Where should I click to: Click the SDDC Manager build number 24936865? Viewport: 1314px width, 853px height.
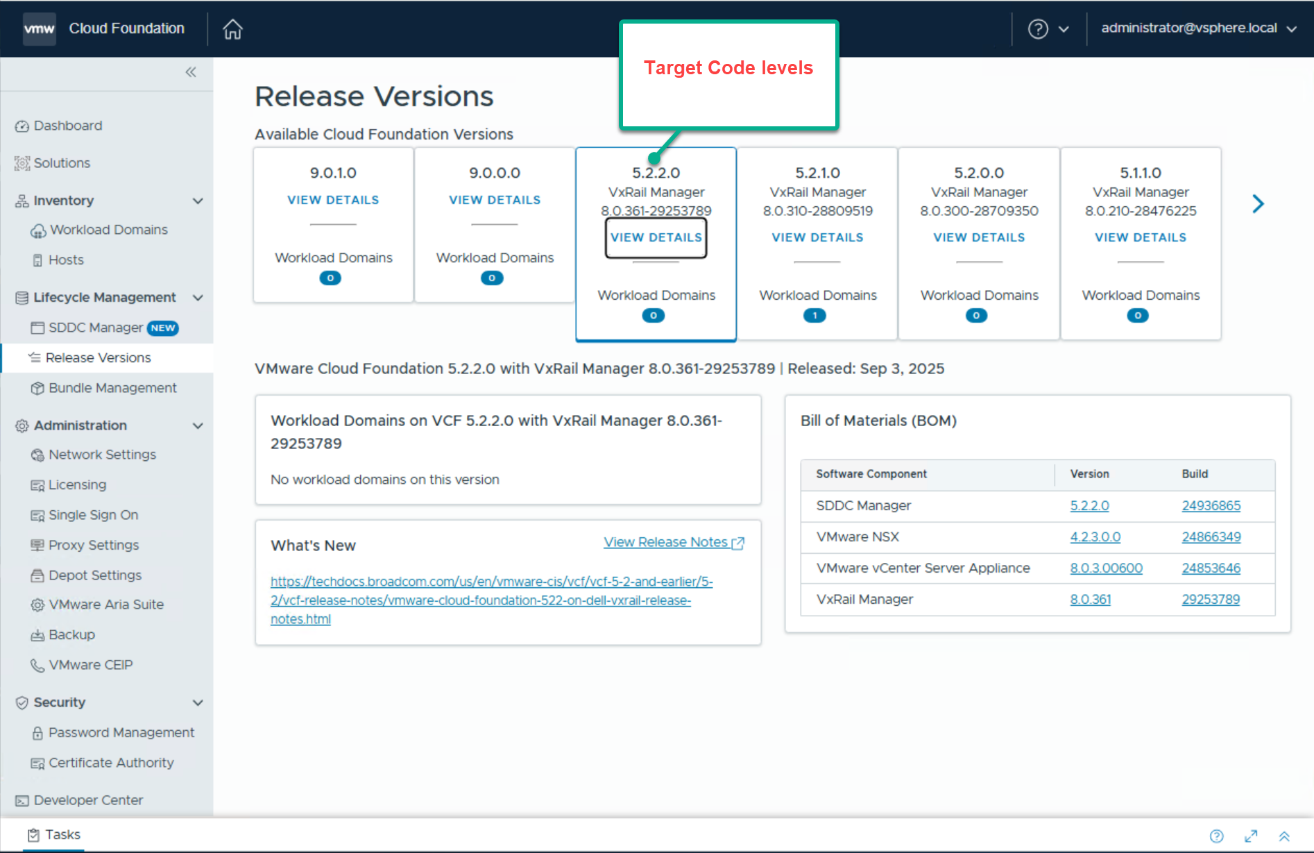[x=1211, y=506]
